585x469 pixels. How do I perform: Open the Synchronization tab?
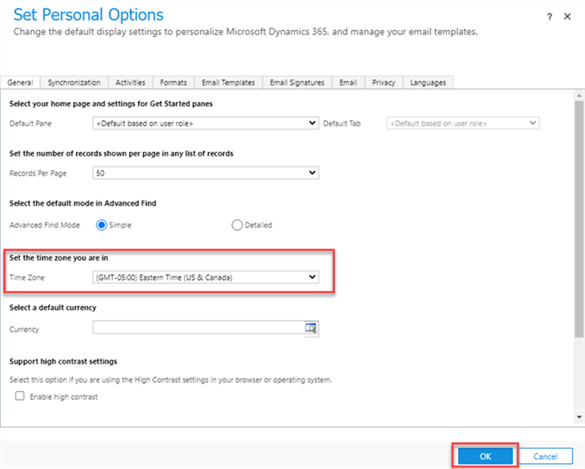[x=74, y=83]
